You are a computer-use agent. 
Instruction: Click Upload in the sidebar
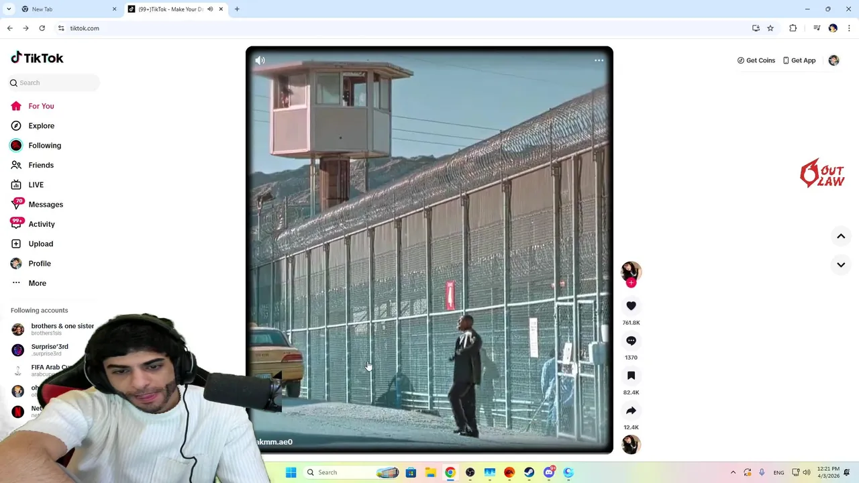pos(32,244)
